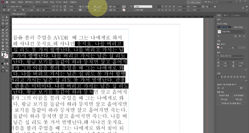This screenshot has height=133, width=249.
Task: Click the bulleted list icon in Properties
Action: click(x=219, y=88)
